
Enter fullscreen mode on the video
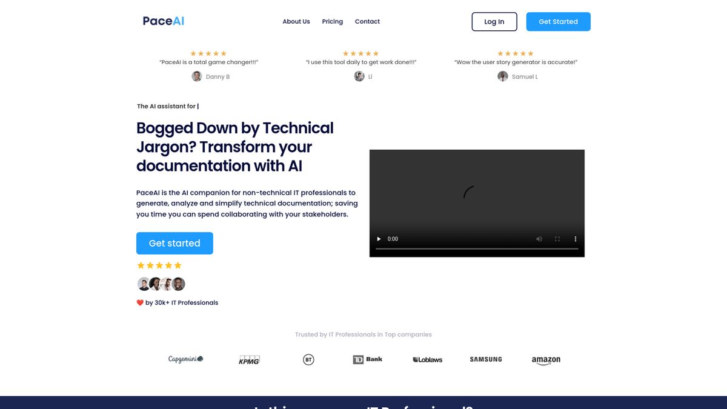(557, 239)
